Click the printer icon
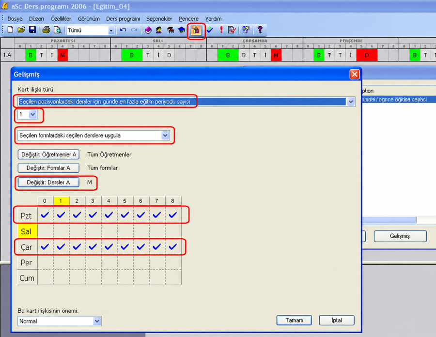 (x=47, y=30)
